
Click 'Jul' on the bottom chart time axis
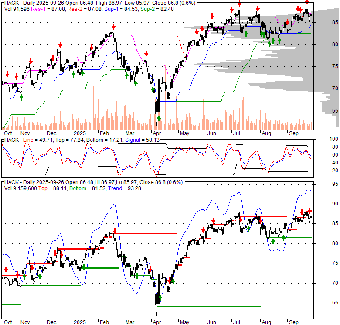tap(237, 322)
